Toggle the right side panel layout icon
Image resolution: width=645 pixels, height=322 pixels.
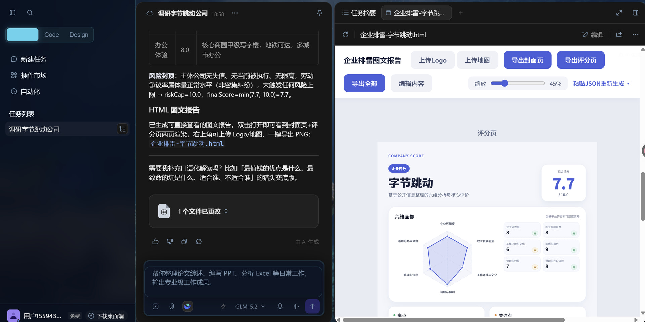click(x=635, y=13)
